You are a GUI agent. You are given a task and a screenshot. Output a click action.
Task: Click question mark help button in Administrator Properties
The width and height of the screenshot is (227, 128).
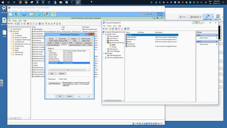[x=87, y=34]
